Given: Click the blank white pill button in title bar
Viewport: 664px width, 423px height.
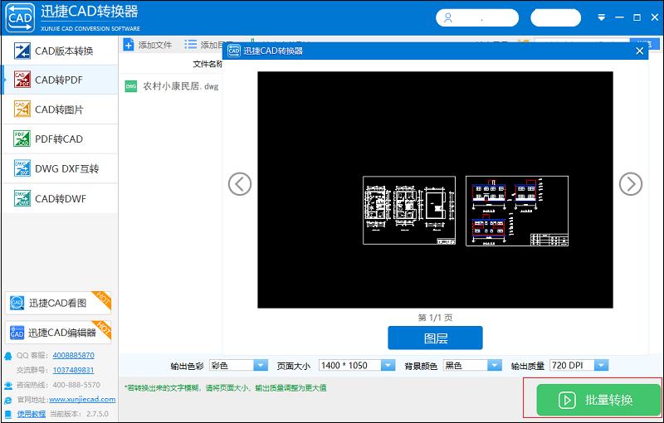Looking at the screenshot, I should pyautogui.click(x=555, y=17).
